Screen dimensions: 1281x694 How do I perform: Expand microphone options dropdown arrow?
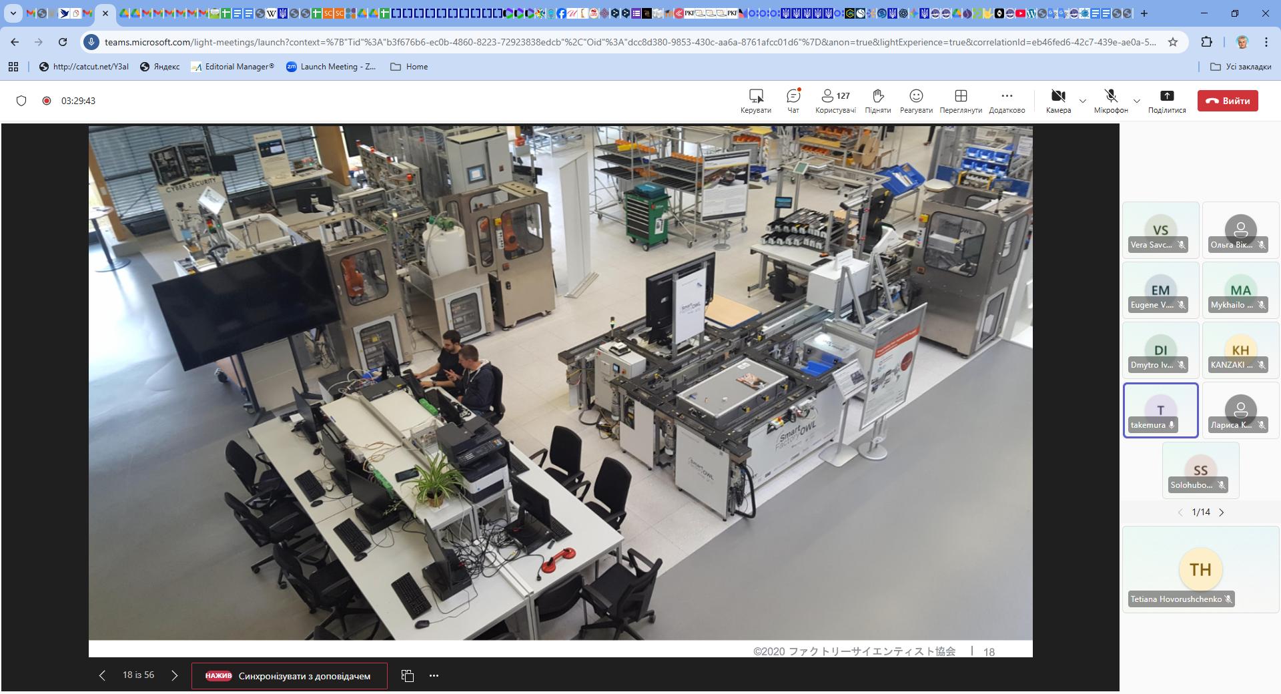click(1137, 101)
